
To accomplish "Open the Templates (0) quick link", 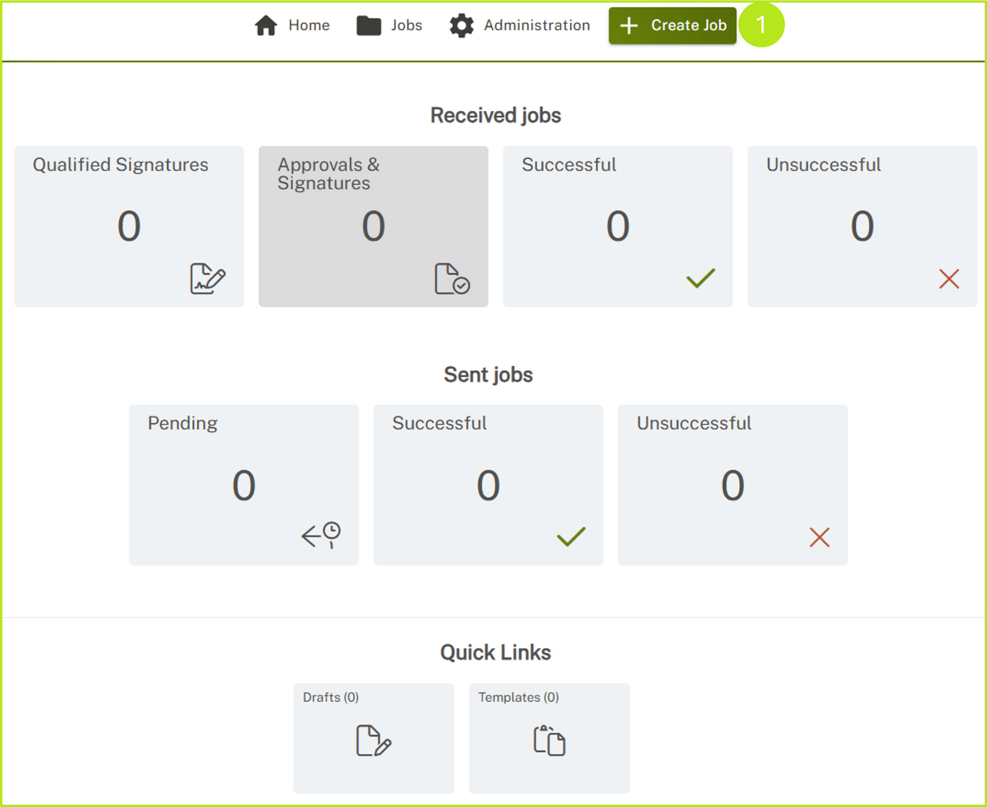I will pos(518,697).
